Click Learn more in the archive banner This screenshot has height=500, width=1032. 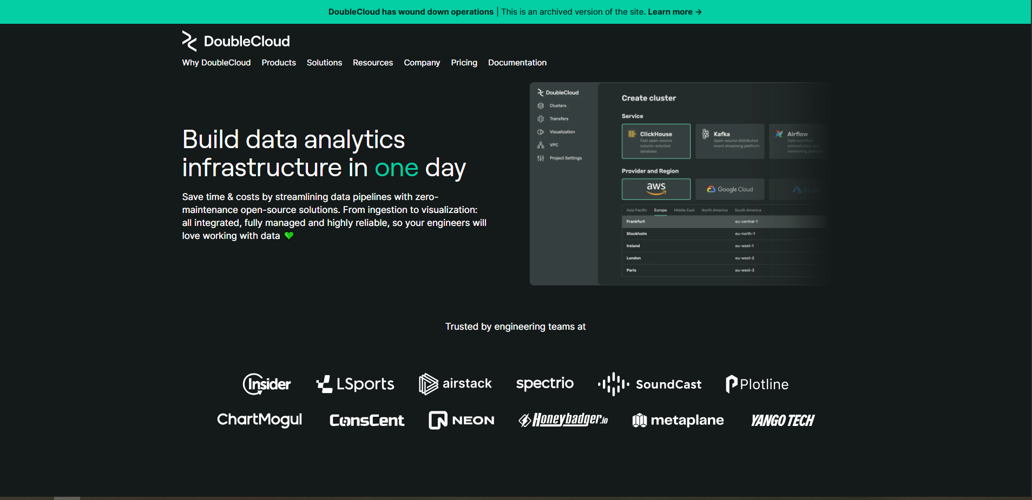(x=675, y=12)
